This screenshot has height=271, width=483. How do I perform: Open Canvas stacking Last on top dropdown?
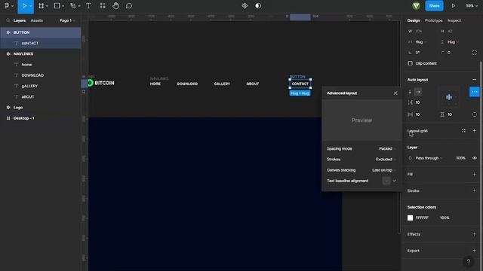coord(384,170)
